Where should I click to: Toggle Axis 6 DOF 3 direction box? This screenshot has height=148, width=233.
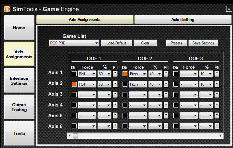[x=176, y=126]
